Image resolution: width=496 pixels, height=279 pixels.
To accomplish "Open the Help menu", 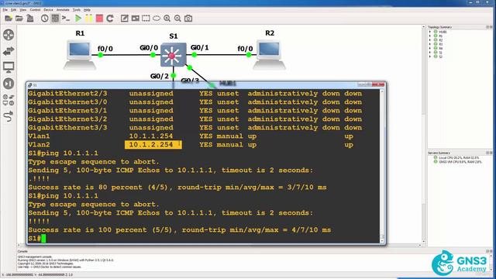I will (87, 10).
